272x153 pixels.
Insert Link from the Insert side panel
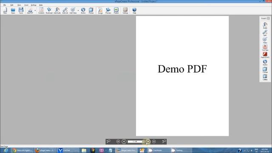265,33
